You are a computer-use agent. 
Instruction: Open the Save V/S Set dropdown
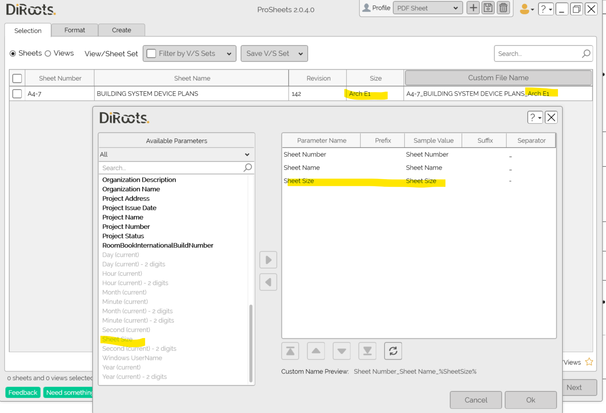[x=274, y=53]
